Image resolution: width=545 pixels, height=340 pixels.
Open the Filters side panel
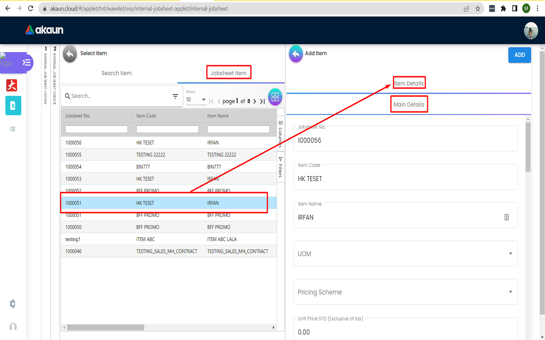click(x=280, y=167)
